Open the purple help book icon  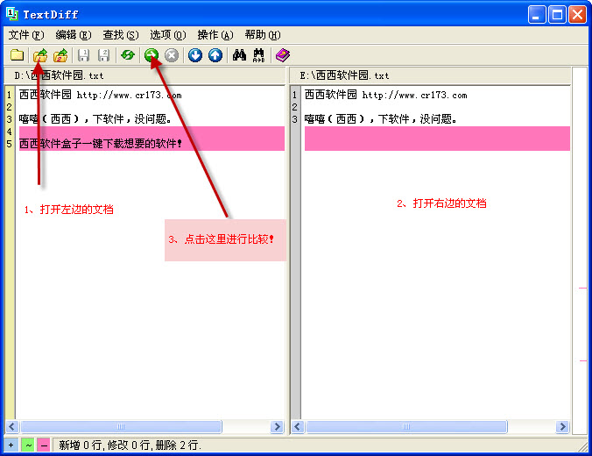tap(283, 55)
